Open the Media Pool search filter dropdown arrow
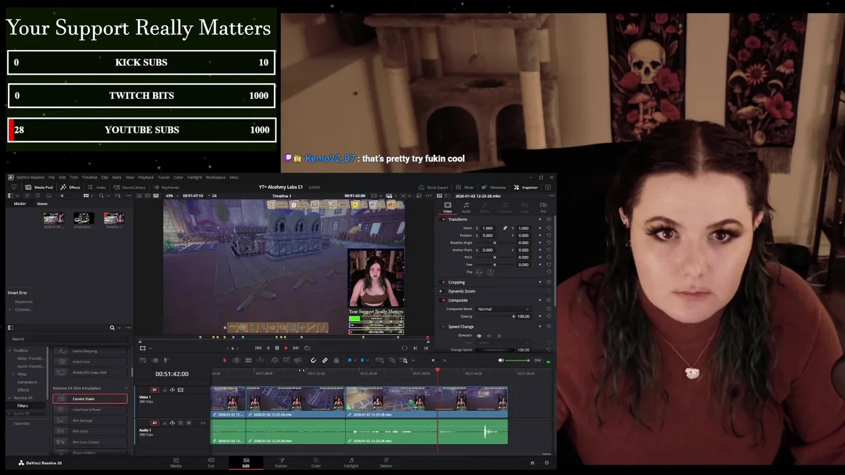The image size is (845, 475). pyautogui.click(x=108, y=195)
